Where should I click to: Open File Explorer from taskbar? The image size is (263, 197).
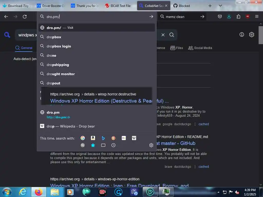(54, 192)
